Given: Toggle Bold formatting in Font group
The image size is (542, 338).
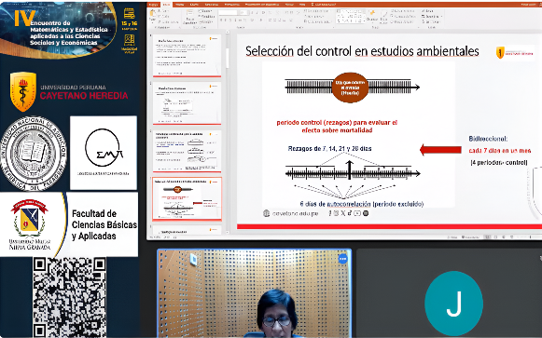Looking at the screenshot, I should pyautogui.click(x=222, y=20).
